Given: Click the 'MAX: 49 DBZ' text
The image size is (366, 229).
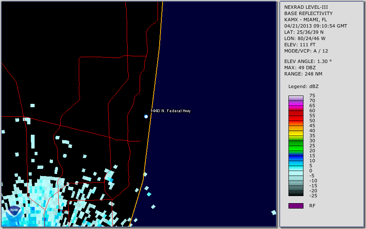Looking at the screenshot, I should click(x=300, y=68).
